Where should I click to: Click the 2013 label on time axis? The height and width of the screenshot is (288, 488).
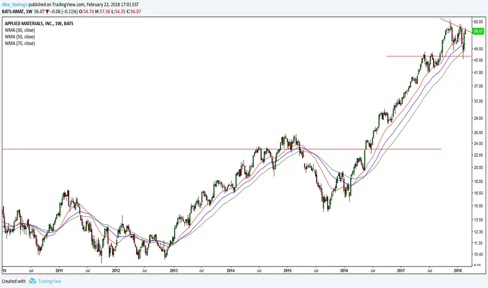pyautogui.click(x=174, y=271)
